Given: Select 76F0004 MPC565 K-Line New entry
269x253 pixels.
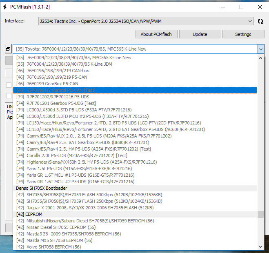Looking at the screenshot, I should (x=135, y=58).
